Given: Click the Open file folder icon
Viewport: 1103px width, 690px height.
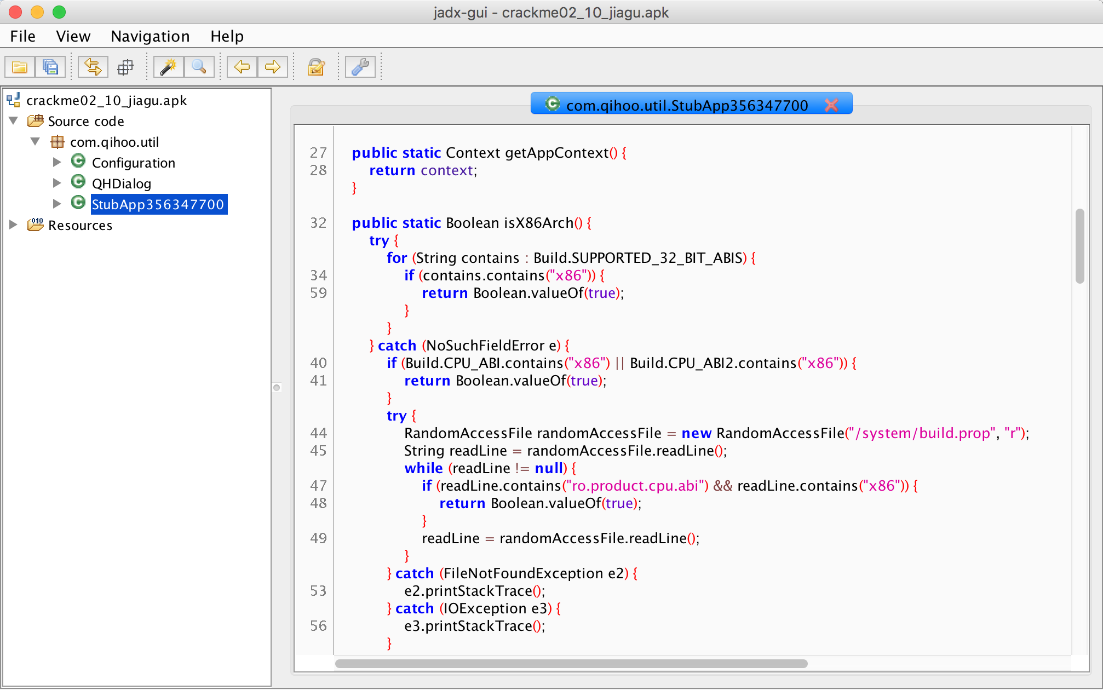Looking at the screenshot, I should (20, 67).
